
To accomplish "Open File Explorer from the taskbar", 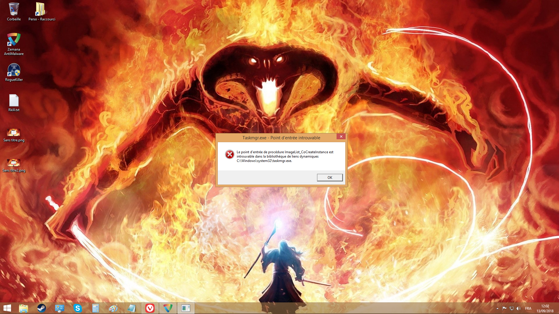I will click(x=24, y=308).
